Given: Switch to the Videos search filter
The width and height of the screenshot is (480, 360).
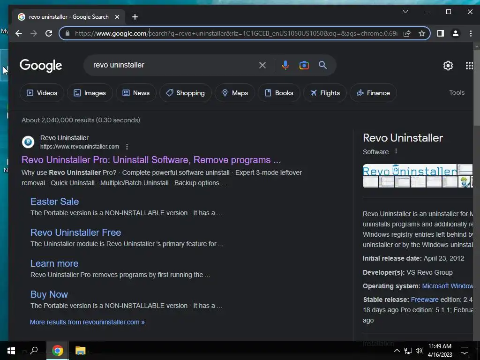Looking at the screenshot, I should (42, 93).
